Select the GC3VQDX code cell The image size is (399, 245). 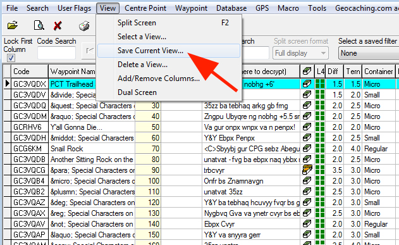point(30,84)
